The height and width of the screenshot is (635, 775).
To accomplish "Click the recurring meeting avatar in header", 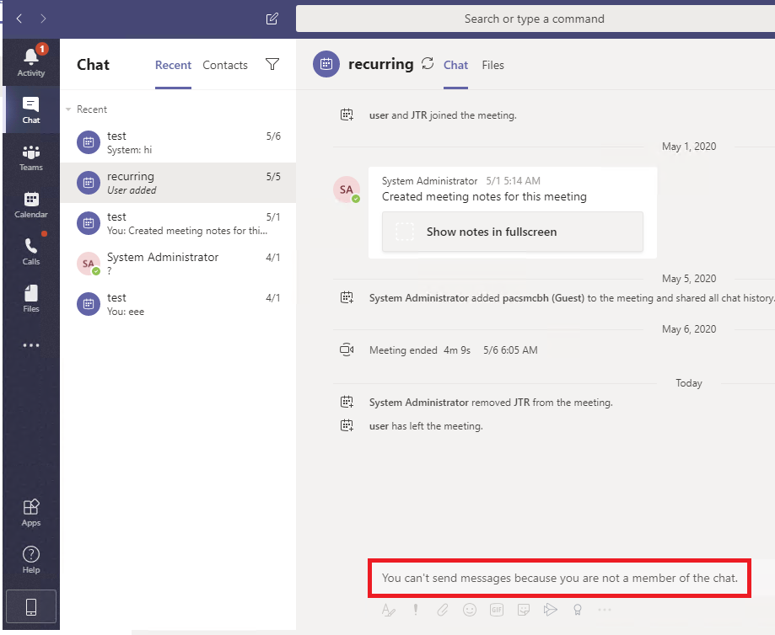I will [x=326, y=64].
